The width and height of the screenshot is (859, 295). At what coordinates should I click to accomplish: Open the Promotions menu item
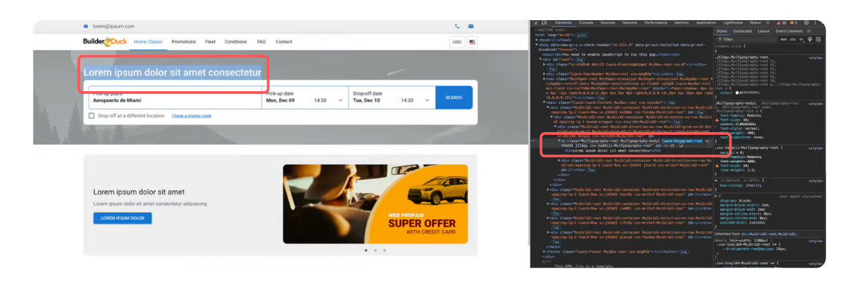(183, 42)
